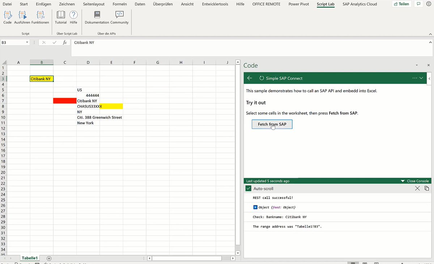Click the formula bar cancel X icon

tap(44, 43)
